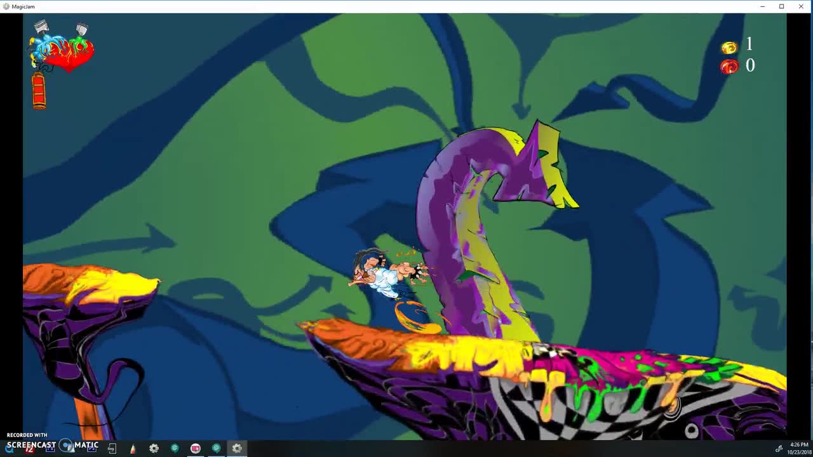Open the first gray gear taskbar icon
This screenshot has height=457, width=813.
[154, 448]
